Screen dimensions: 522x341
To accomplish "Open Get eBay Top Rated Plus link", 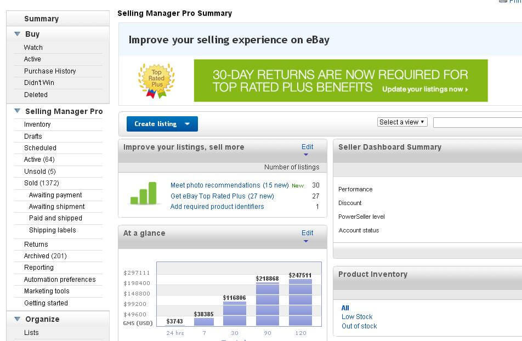I will (x=222, y=196).
